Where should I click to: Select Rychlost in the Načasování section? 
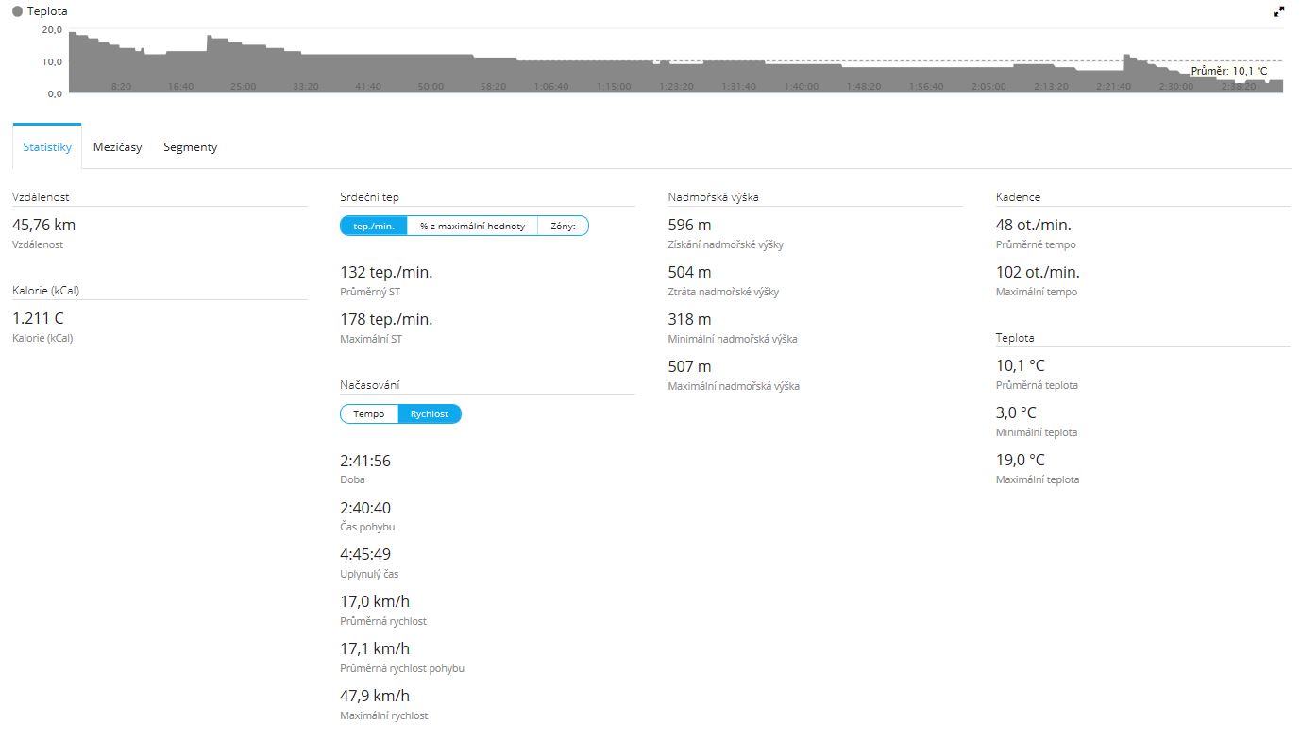[430, 414]
